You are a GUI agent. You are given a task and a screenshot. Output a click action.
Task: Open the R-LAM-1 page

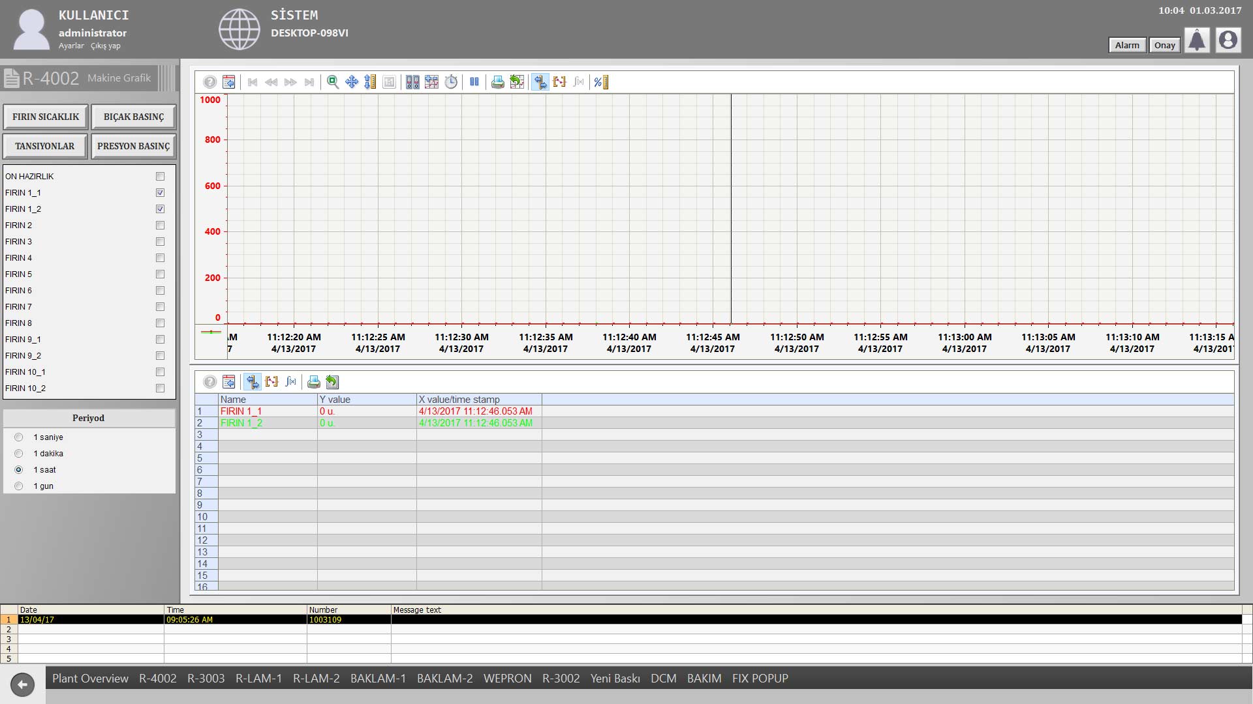[x=259, y=679]
